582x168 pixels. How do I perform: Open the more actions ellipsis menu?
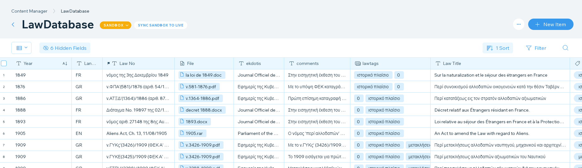518,24
